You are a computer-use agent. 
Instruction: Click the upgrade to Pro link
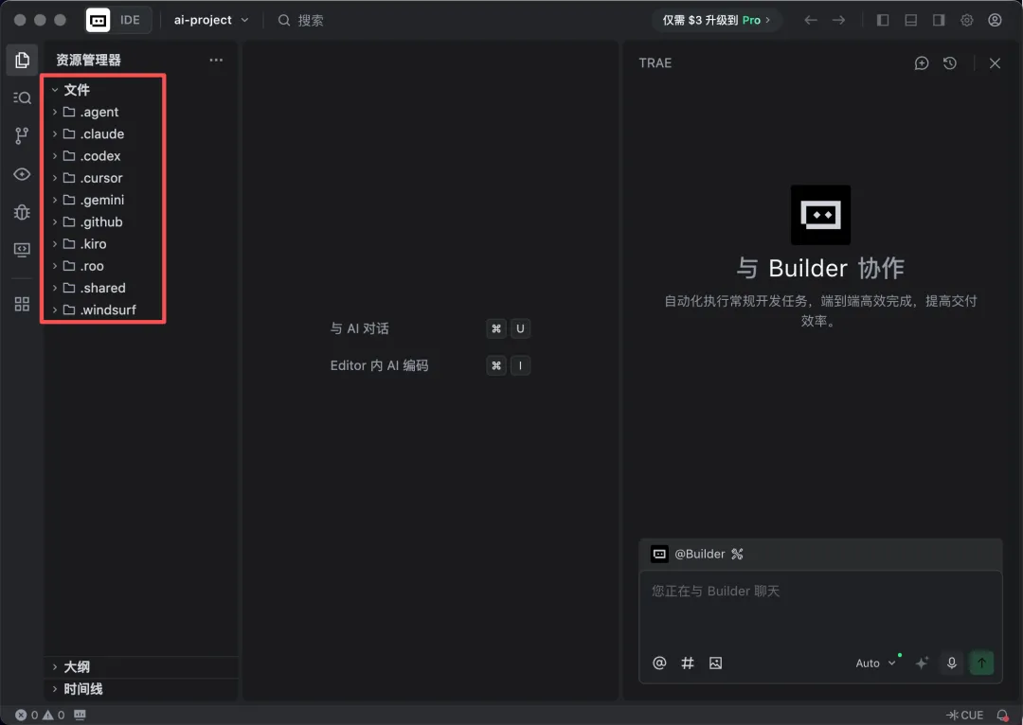(716, 20)
